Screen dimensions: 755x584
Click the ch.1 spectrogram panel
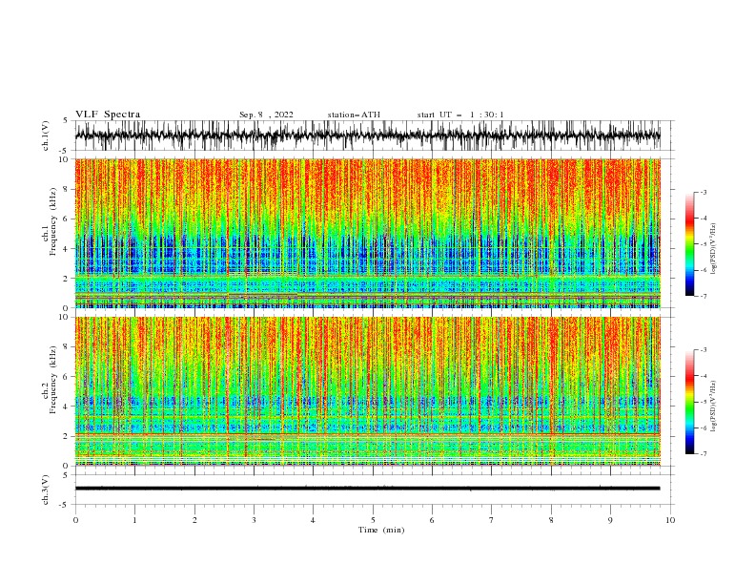tap(367, 233)
